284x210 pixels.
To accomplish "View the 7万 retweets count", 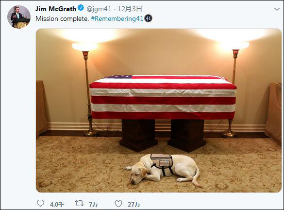I will pyautogui.click(x=93, y=205).
